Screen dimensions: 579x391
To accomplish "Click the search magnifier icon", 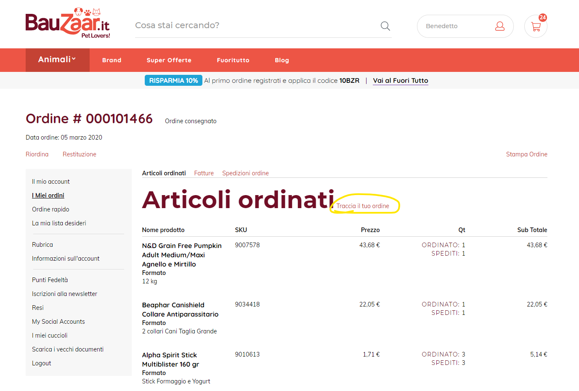I will pos(385,26).
